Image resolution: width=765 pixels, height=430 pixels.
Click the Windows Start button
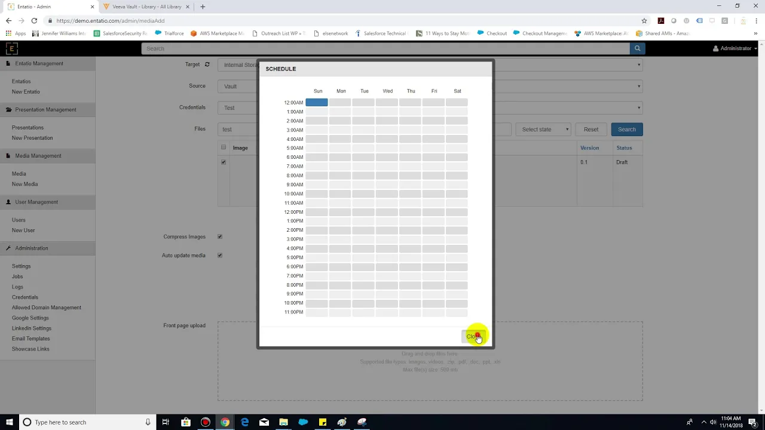[9, 422]
